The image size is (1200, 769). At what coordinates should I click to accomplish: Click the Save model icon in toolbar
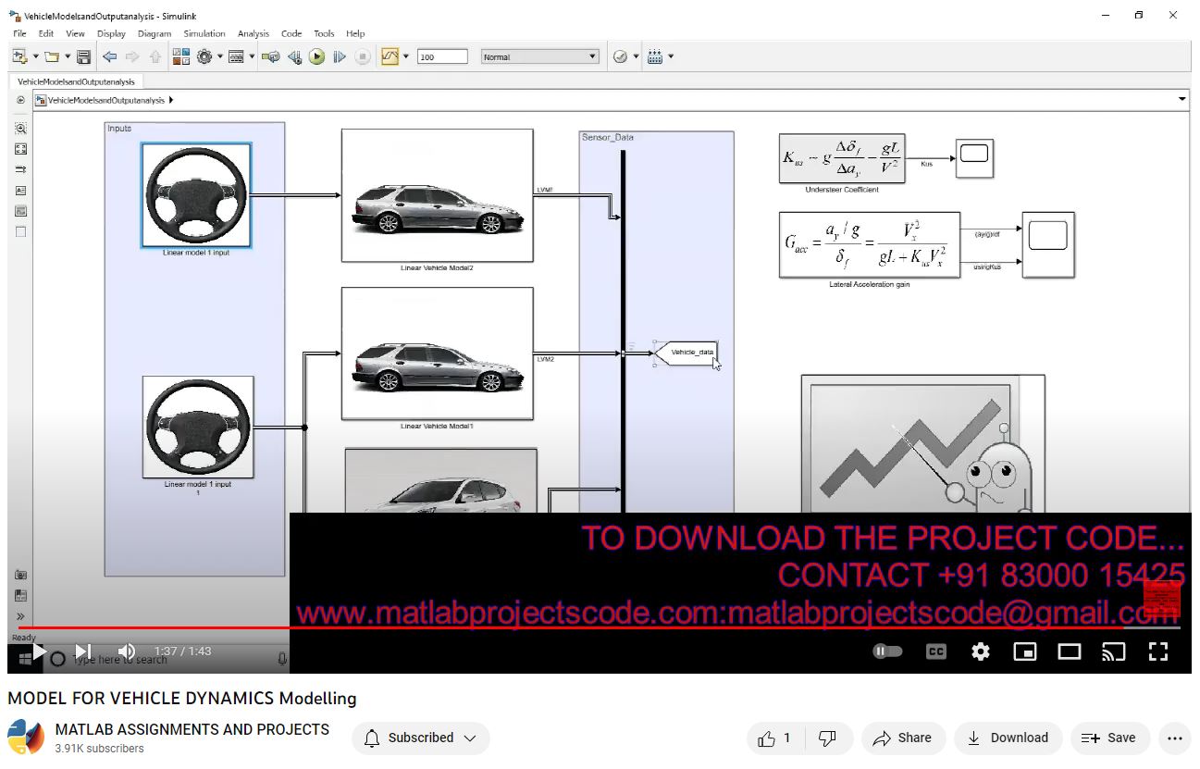pyautogui.click(x=84, y=57)
